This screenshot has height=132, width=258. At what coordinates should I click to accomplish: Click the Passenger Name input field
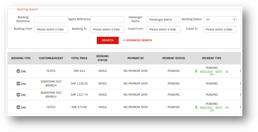click(x=163, y=19)
